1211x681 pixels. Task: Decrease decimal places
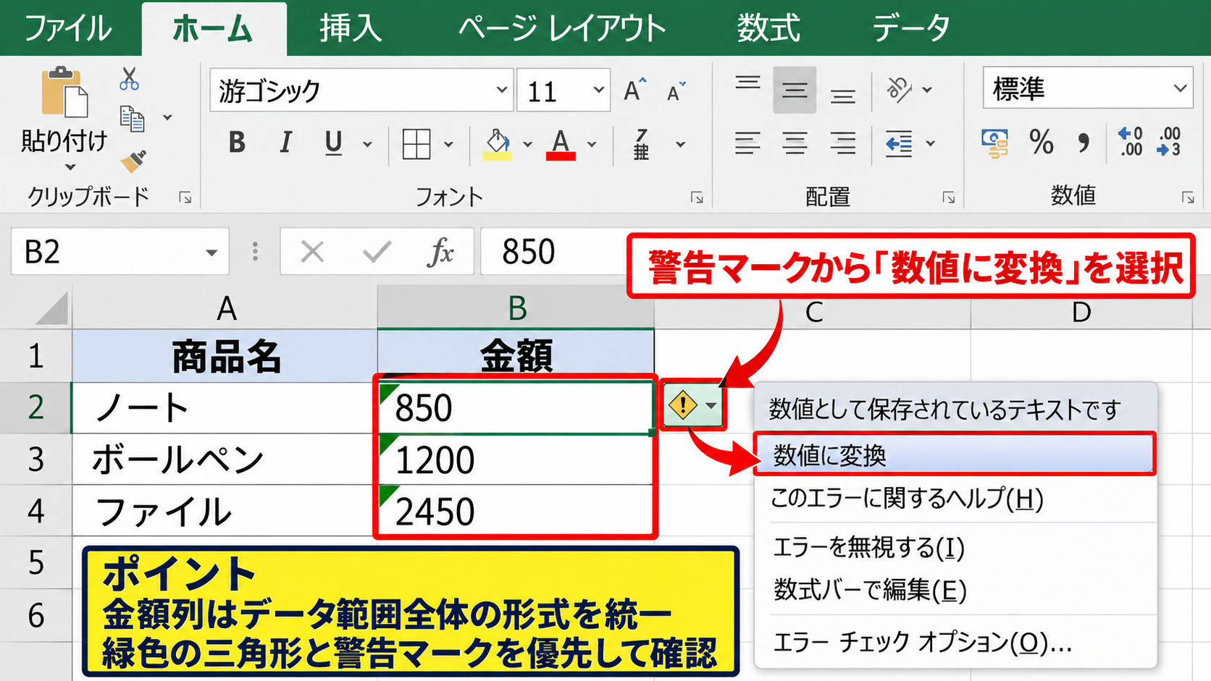[1169, 142]
